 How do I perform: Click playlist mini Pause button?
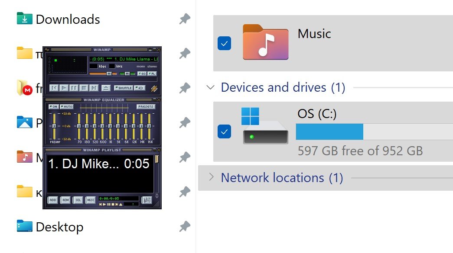(x=109, y=204)
